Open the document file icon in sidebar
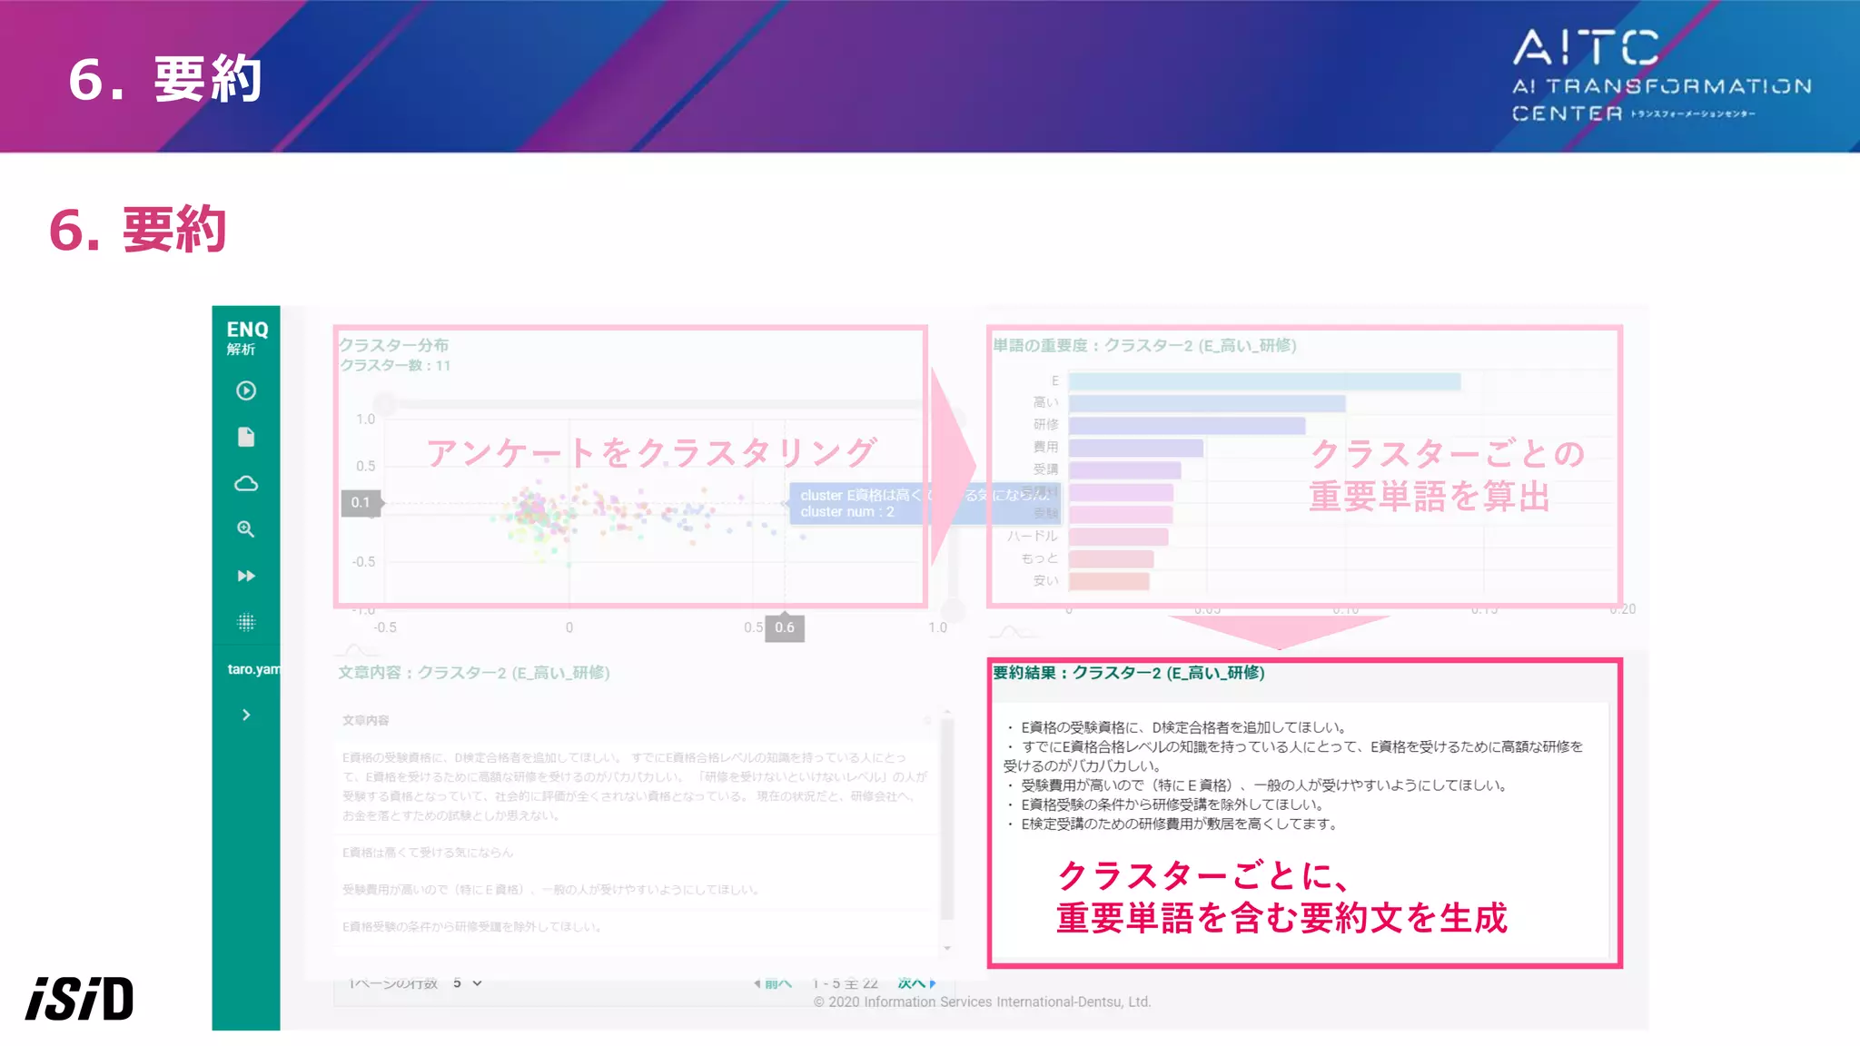The width and height of the screenshot is (1860, 1046). [246, 437]
